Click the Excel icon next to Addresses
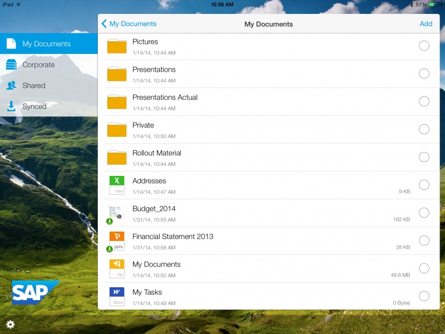 (116, 185)
